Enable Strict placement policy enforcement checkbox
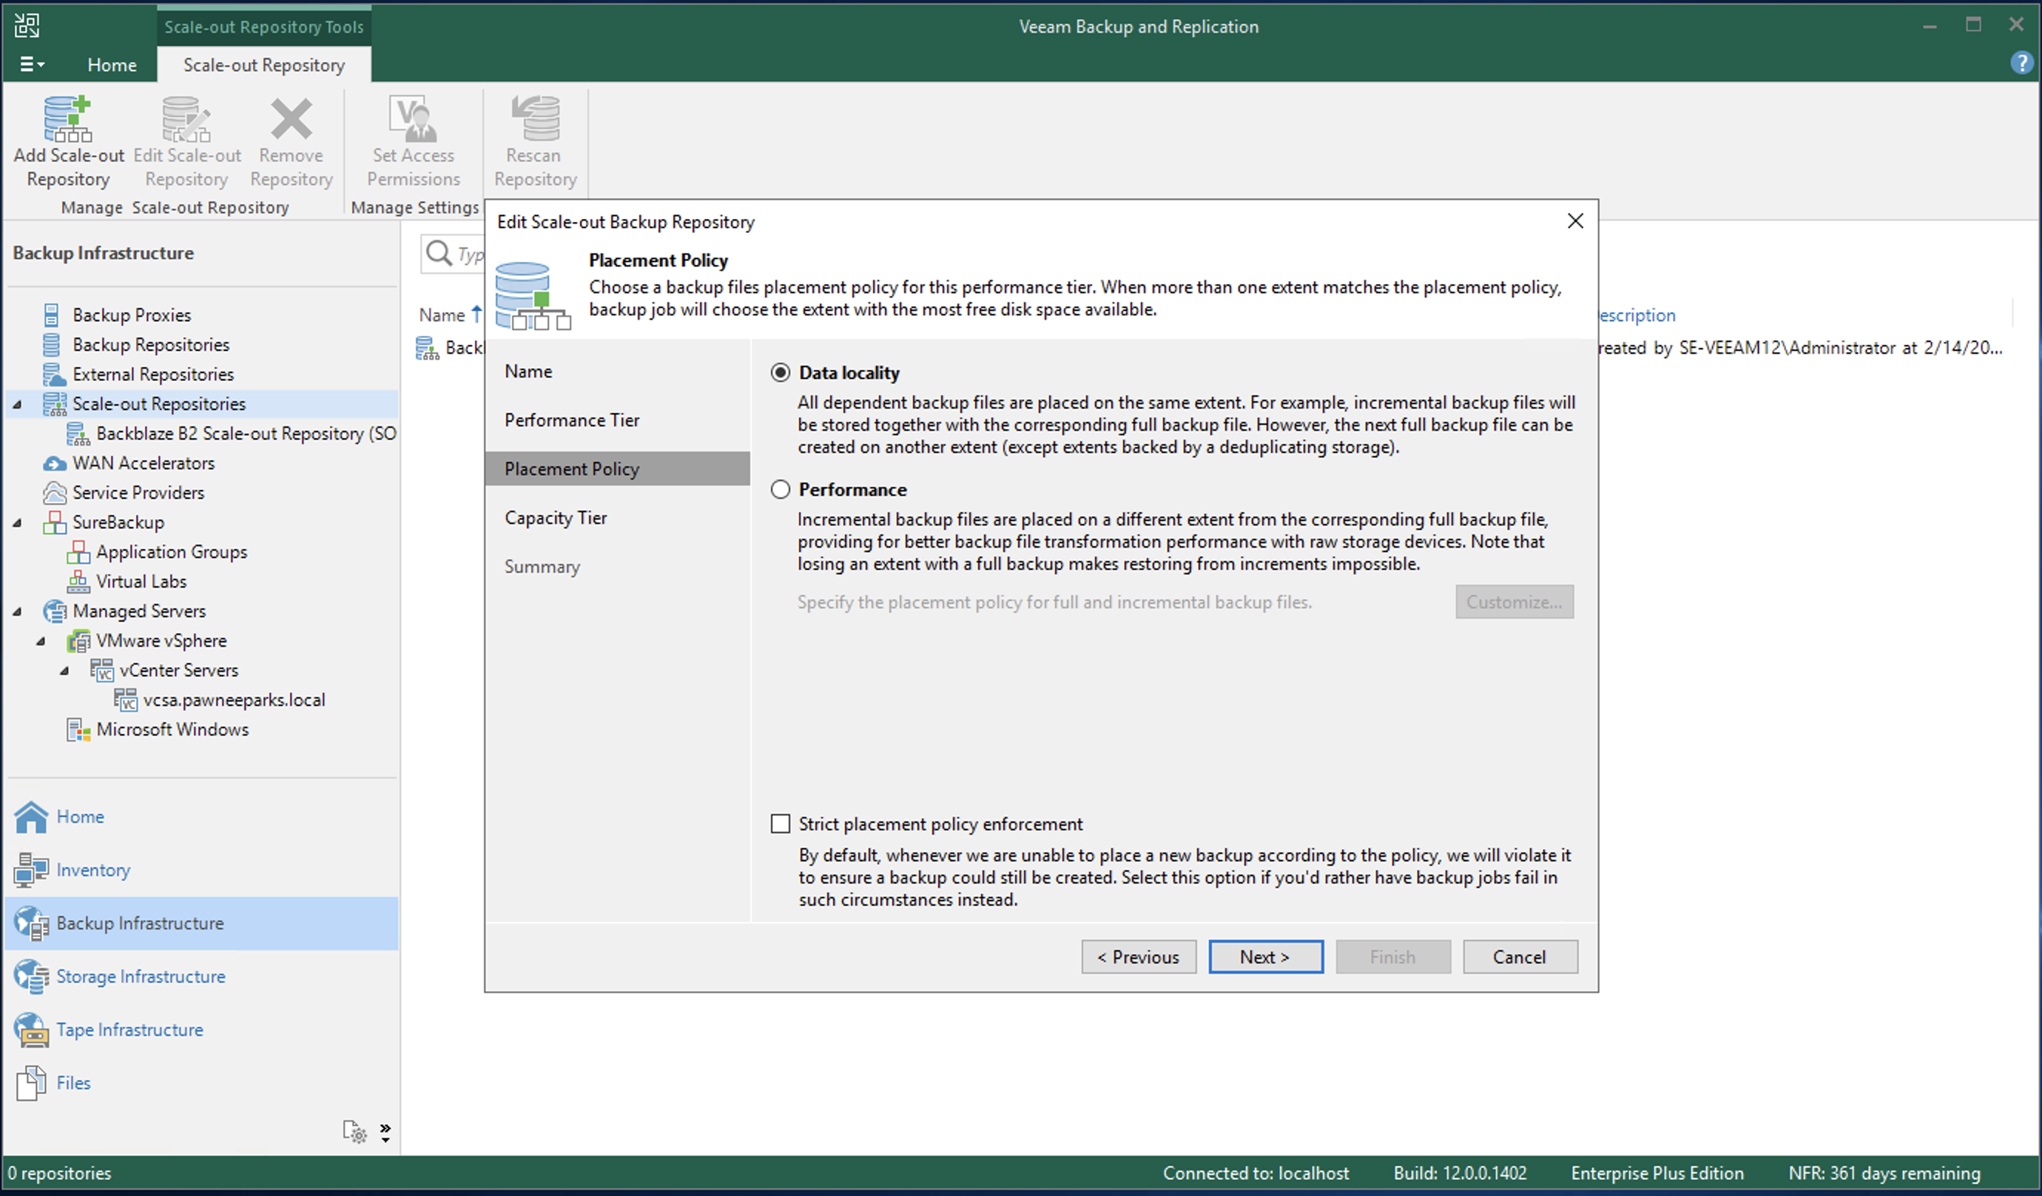Screen dimensions: 2042x1196 click(x=780, y=824)
